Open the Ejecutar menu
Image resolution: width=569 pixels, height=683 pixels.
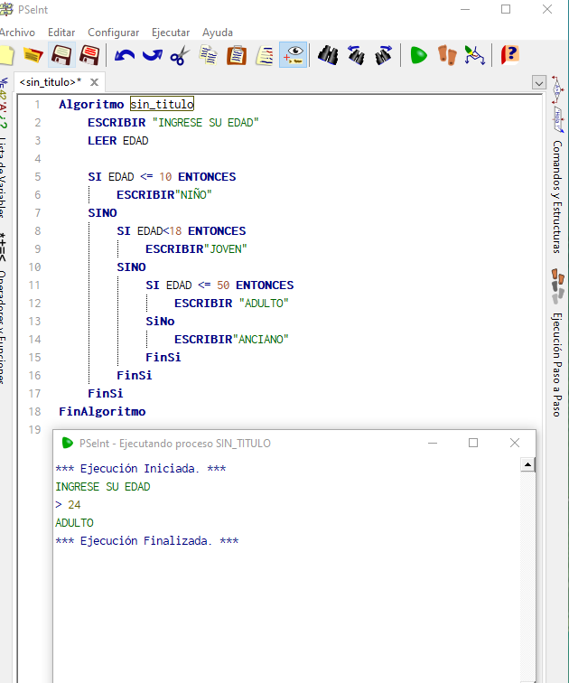(171, 33)
